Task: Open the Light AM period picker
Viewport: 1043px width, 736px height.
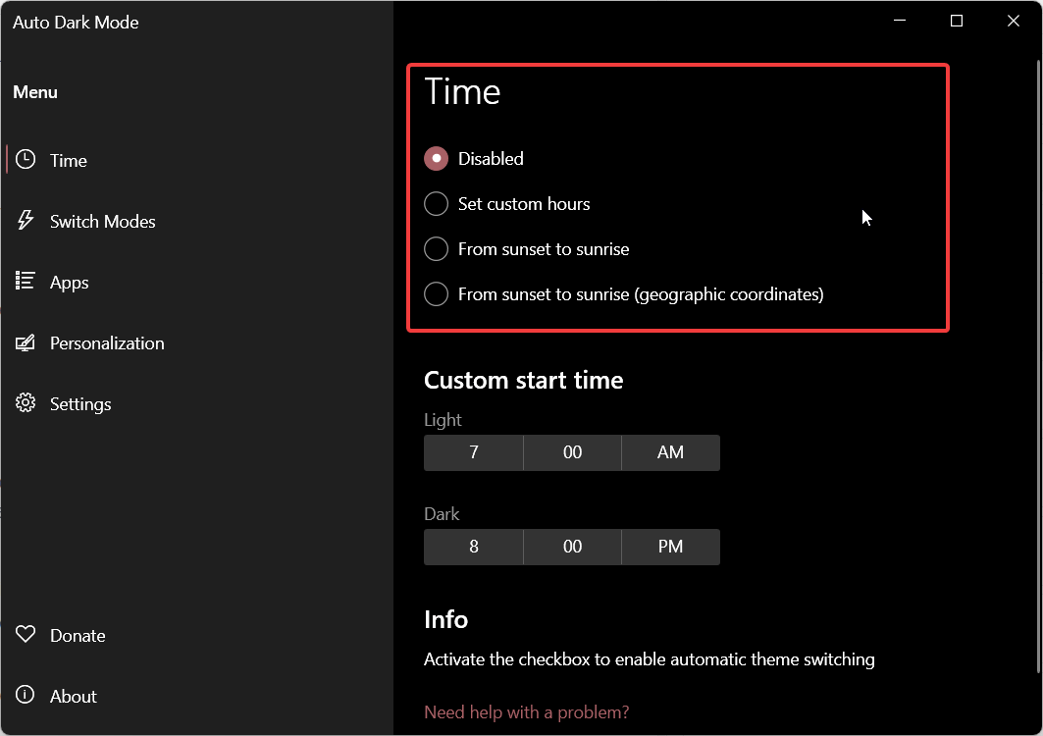Action: point(670,452)
